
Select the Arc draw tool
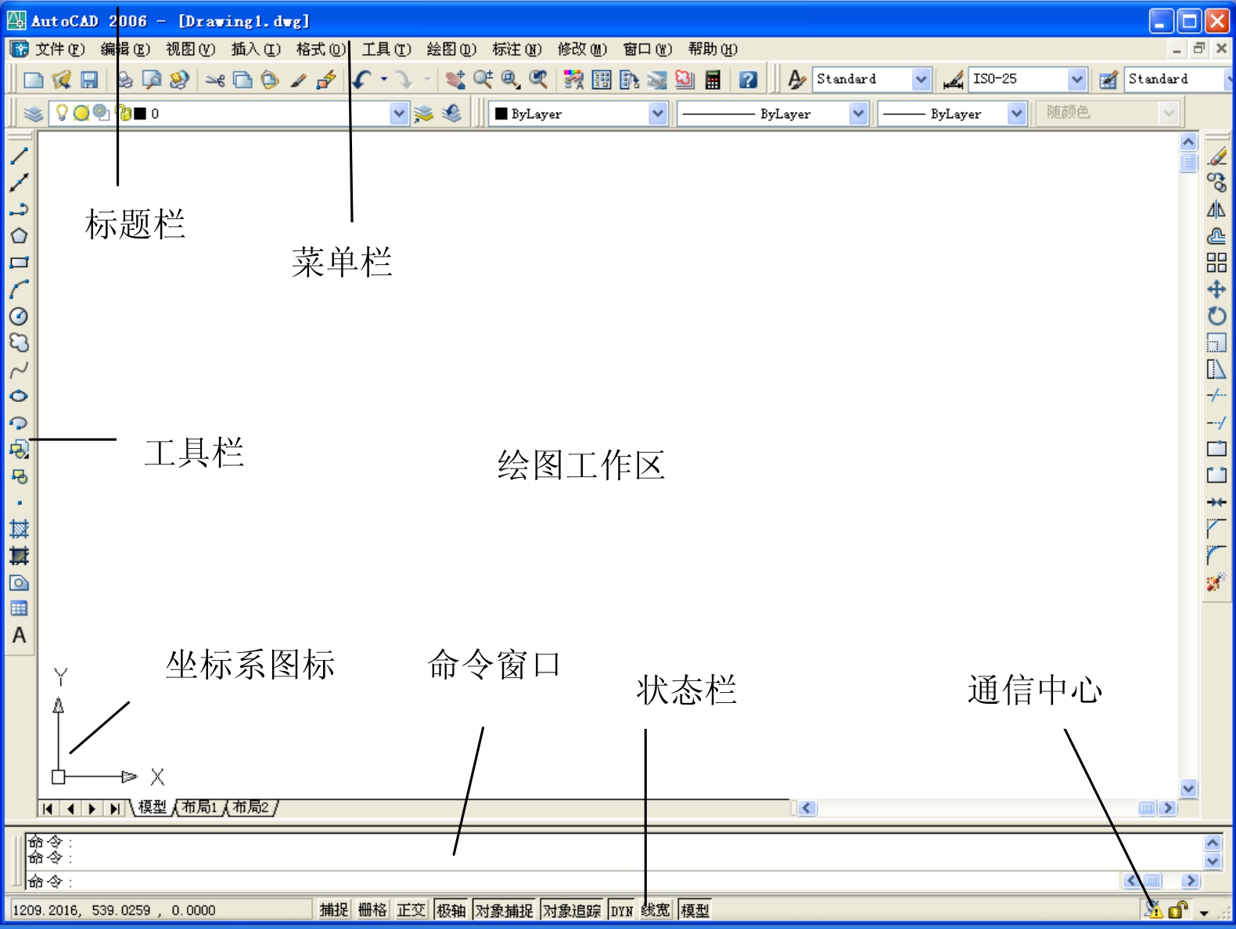click(x=19, y=289)
